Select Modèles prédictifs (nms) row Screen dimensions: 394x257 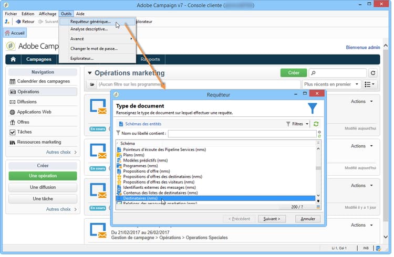pos(145,160)
